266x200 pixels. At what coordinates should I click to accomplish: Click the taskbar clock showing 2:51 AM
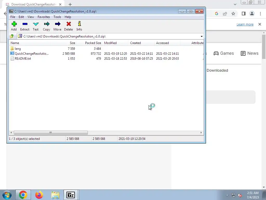coord(253,195)
